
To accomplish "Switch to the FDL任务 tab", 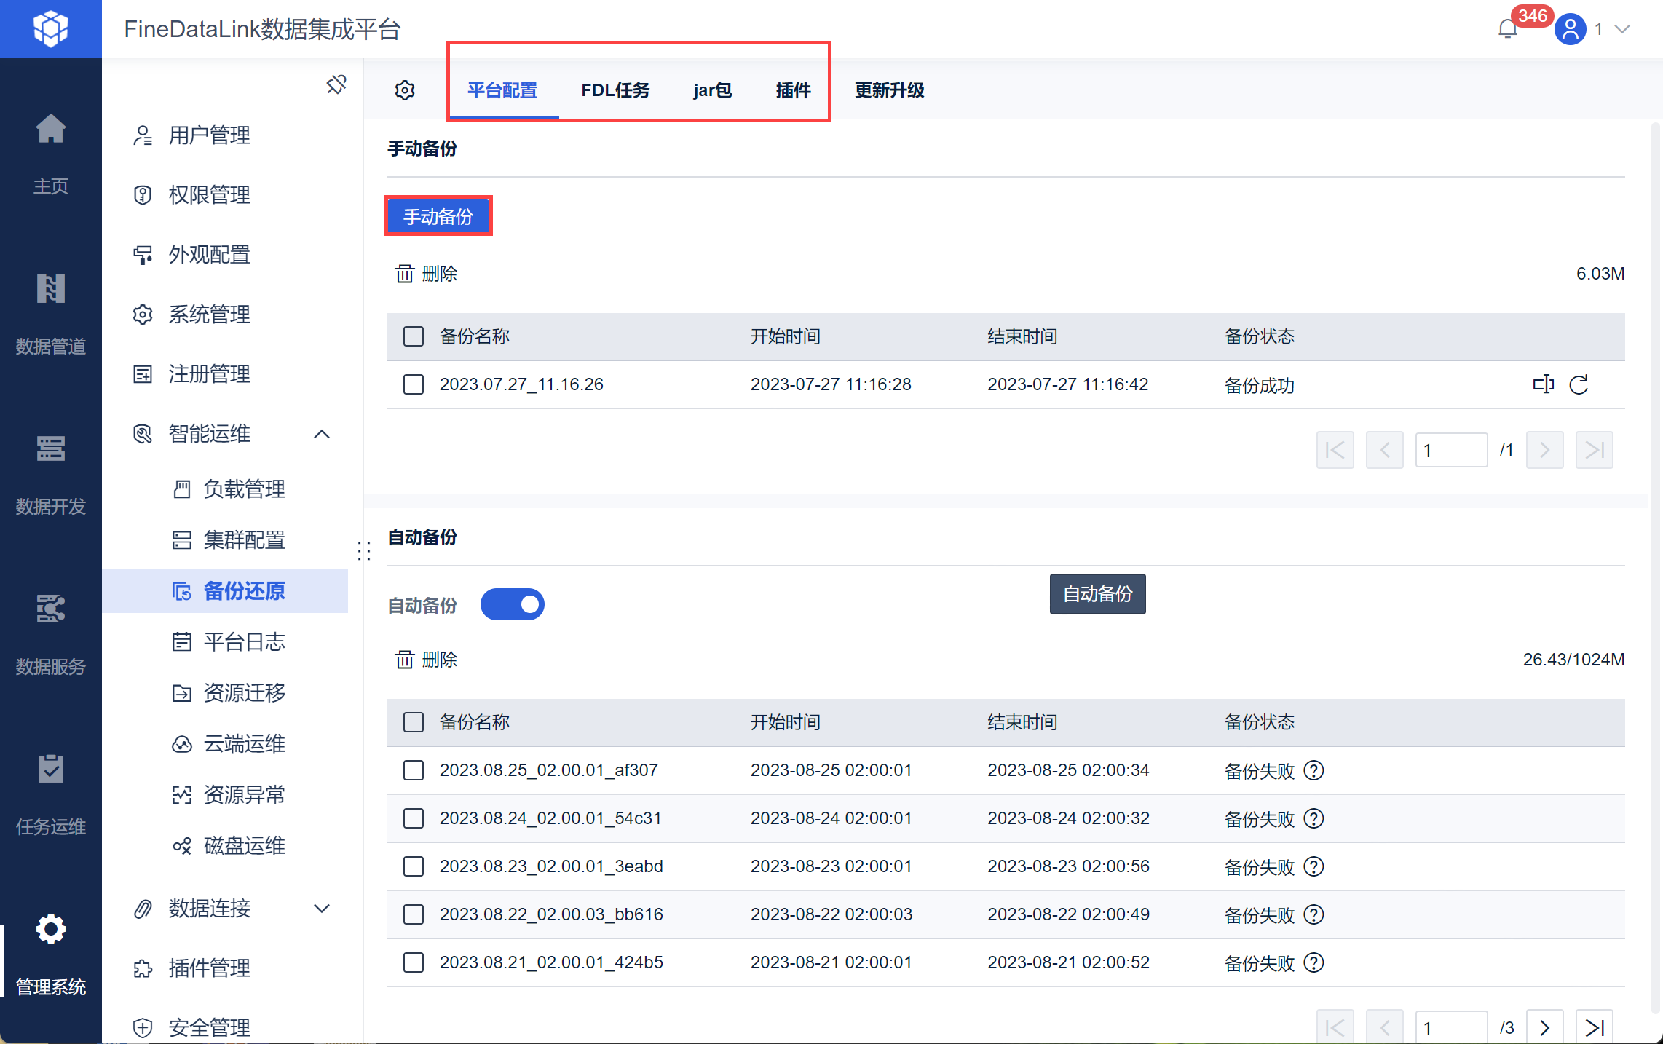I will (x=615, y=90).
